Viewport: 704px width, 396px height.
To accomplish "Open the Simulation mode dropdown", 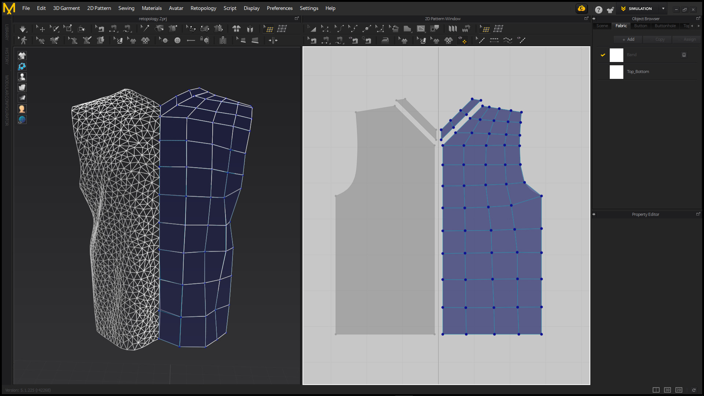I will pyautogui.click(x=663, y=8).
